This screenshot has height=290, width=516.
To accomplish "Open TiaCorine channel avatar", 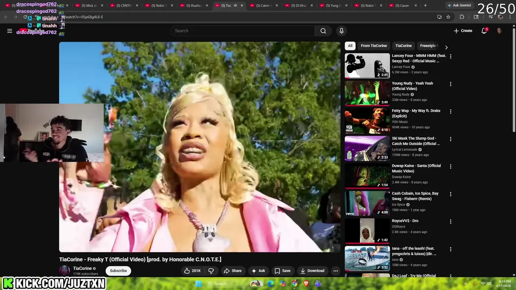I will (64, 271).
